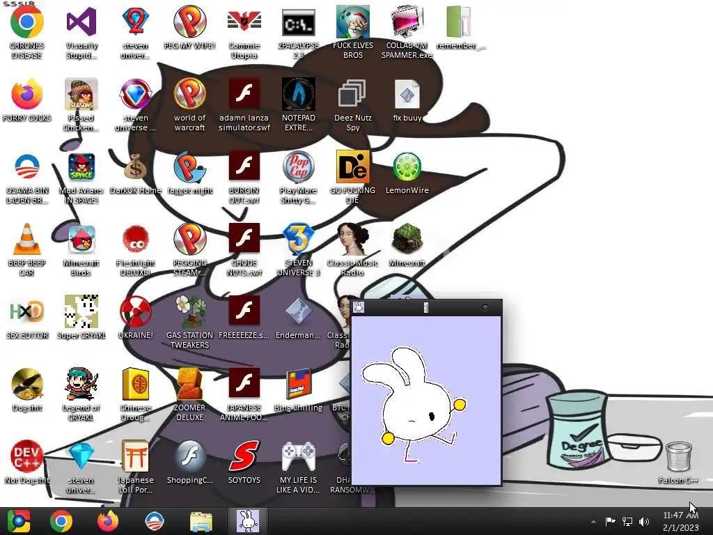713x535 pixels.
Task: Open the Chinese Droug... mahjong tile icon
Action: [x=136, y=384]
